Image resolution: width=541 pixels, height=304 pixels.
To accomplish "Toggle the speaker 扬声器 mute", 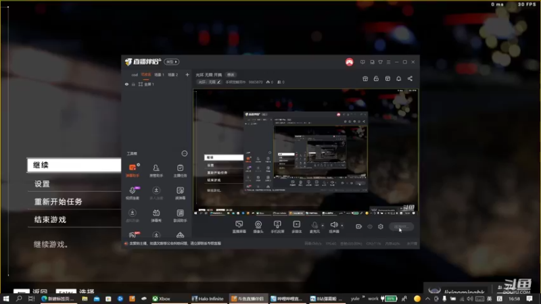I will coord(333,227).
